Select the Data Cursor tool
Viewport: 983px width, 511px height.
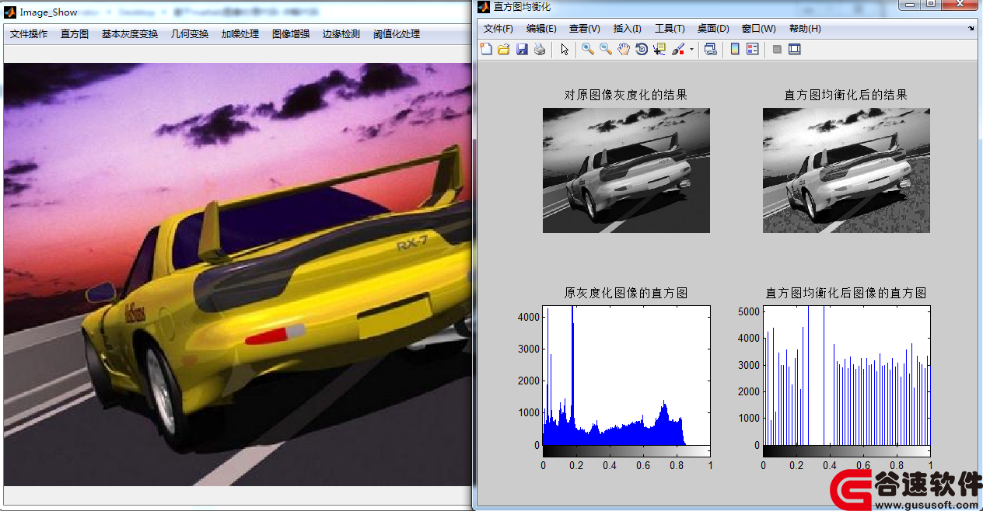coord(659,50)
